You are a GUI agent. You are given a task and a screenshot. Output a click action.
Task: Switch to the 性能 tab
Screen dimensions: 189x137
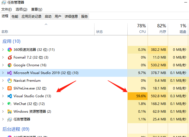click(x=15, y=16)
